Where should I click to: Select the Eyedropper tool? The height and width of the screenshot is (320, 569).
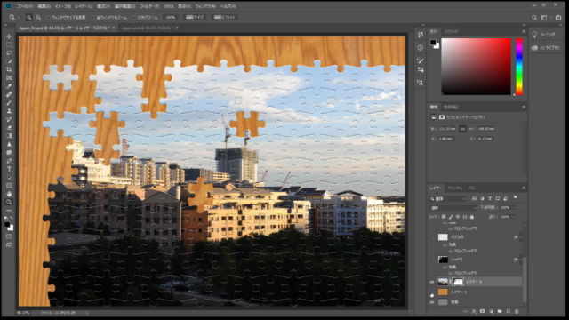(x=9, y=86)
